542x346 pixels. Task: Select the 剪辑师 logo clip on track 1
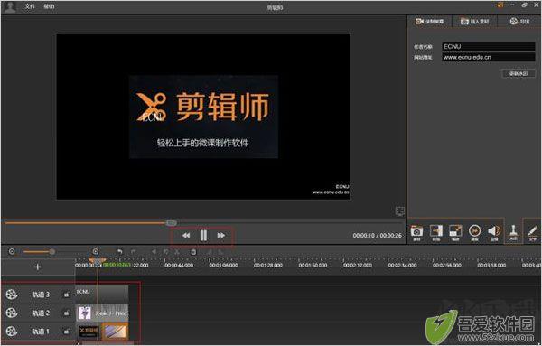pyautogui.click(x=89, y=332)
